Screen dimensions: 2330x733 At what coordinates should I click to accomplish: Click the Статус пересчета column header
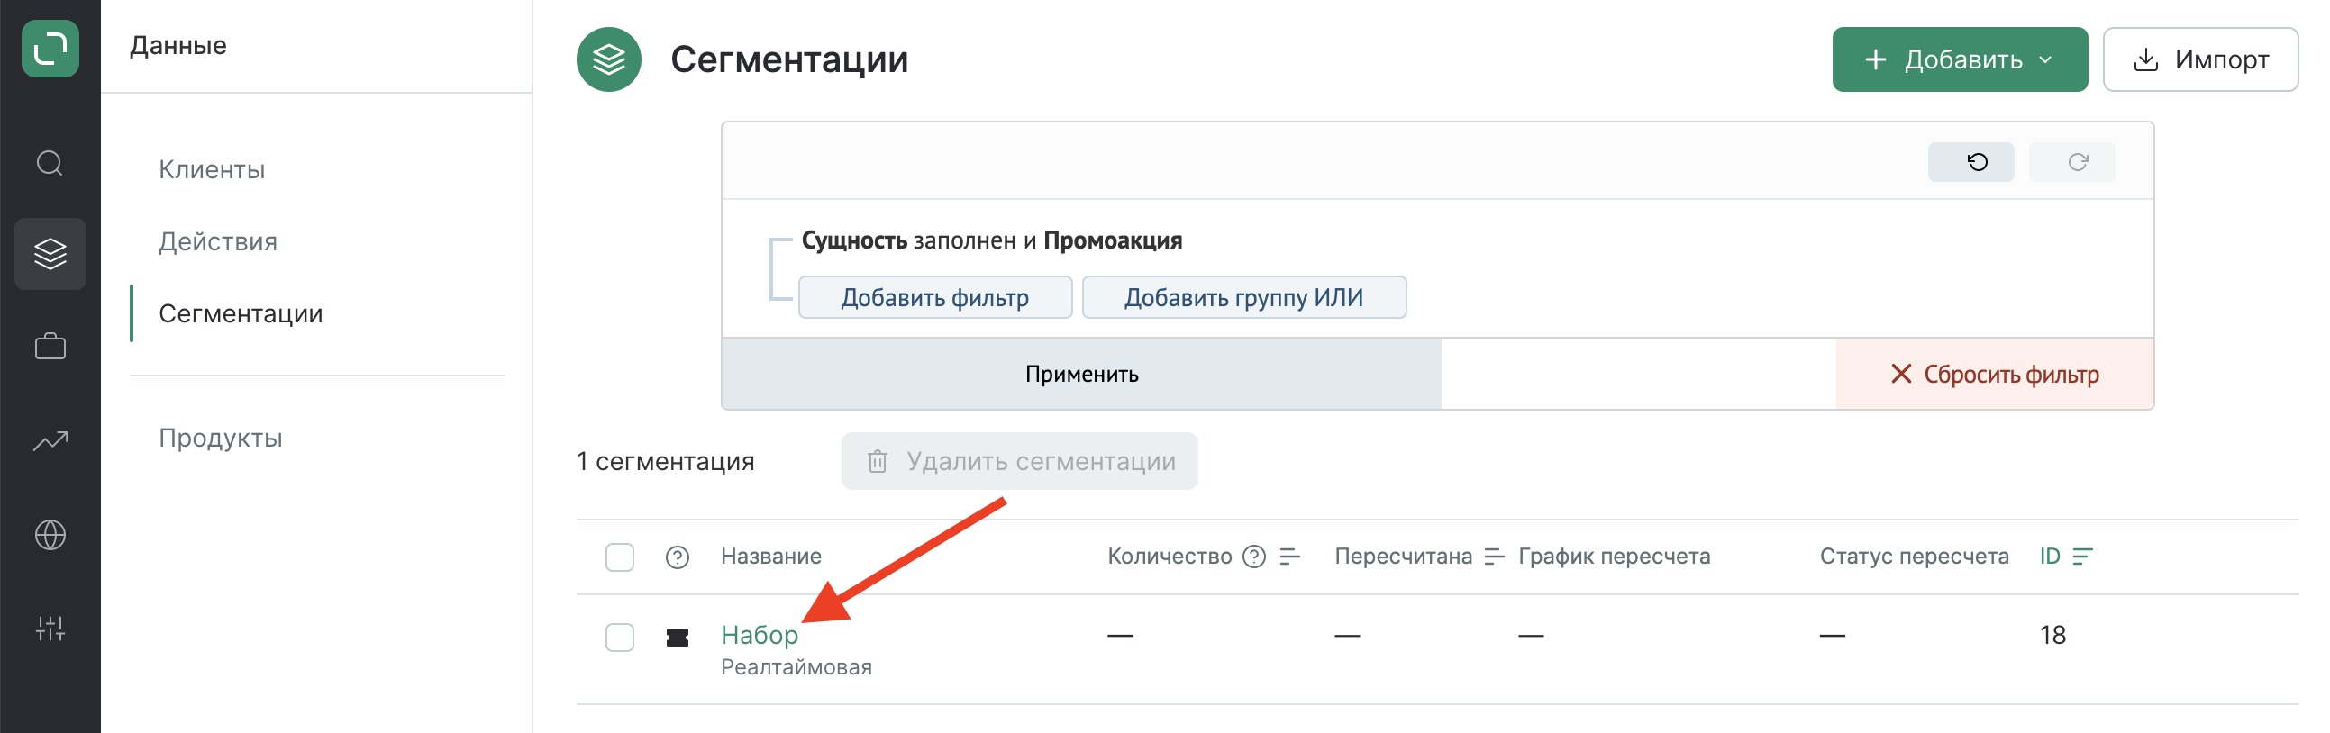point(1913,556)
